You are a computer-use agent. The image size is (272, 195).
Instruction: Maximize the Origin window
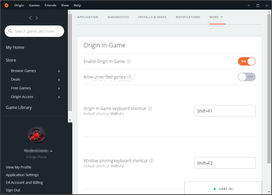(258, 5)
